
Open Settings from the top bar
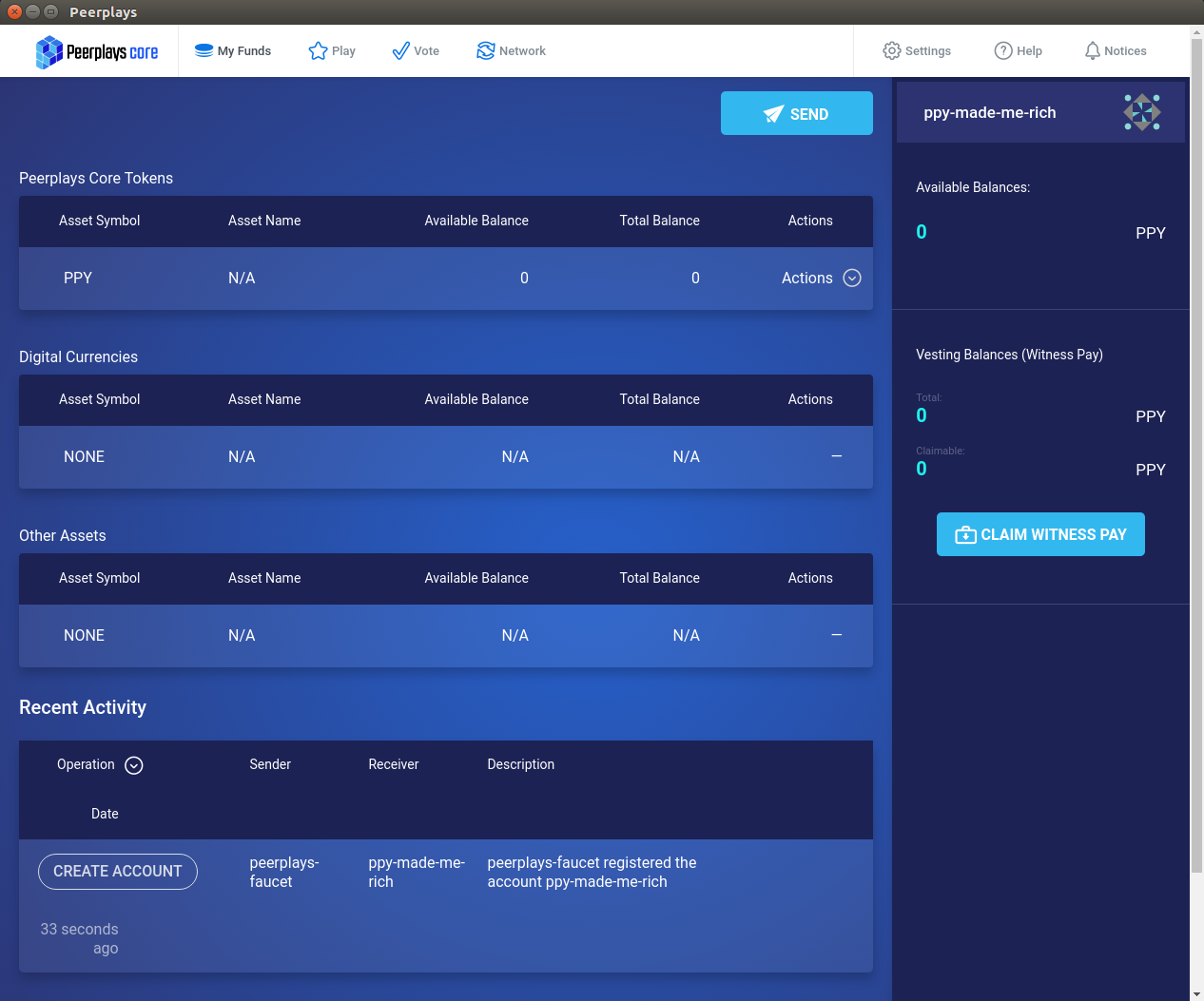click(x=917, y=50)
